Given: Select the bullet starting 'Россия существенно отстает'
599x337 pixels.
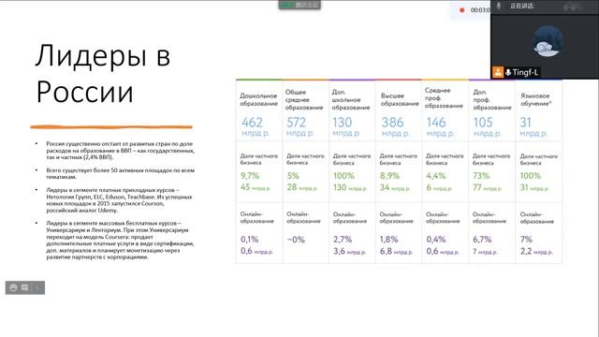Looking at the screenshot, I should (x=121, y=150).
